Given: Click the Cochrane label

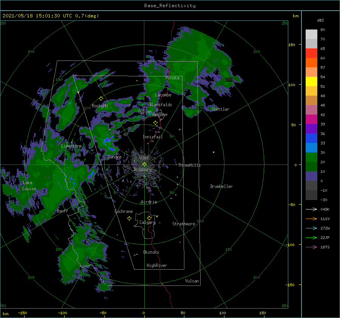Looking at the screenshot, I should coord(124,211).
